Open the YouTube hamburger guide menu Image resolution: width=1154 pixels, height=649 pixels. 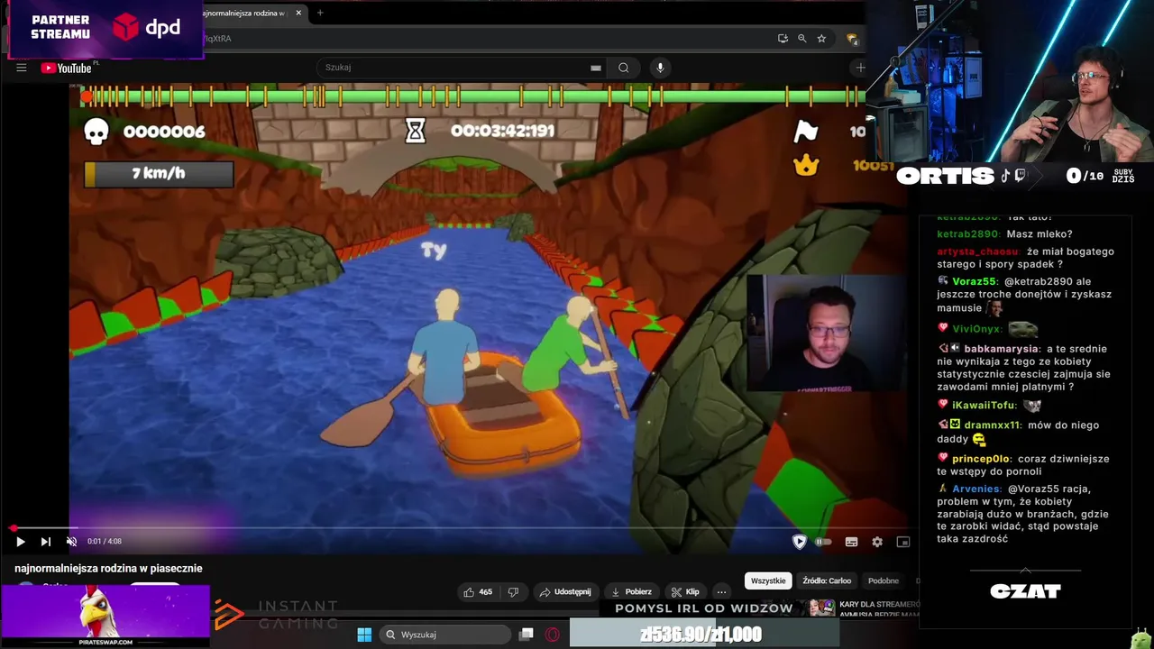(x=21, y=68)
